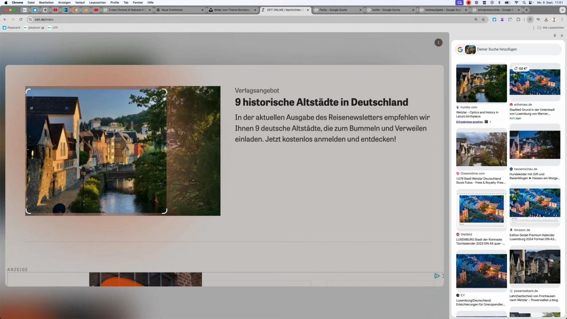The height and width of the screenshot is (319, 567).
Task: Pin the Google Lens side panel
Action: 555,36
